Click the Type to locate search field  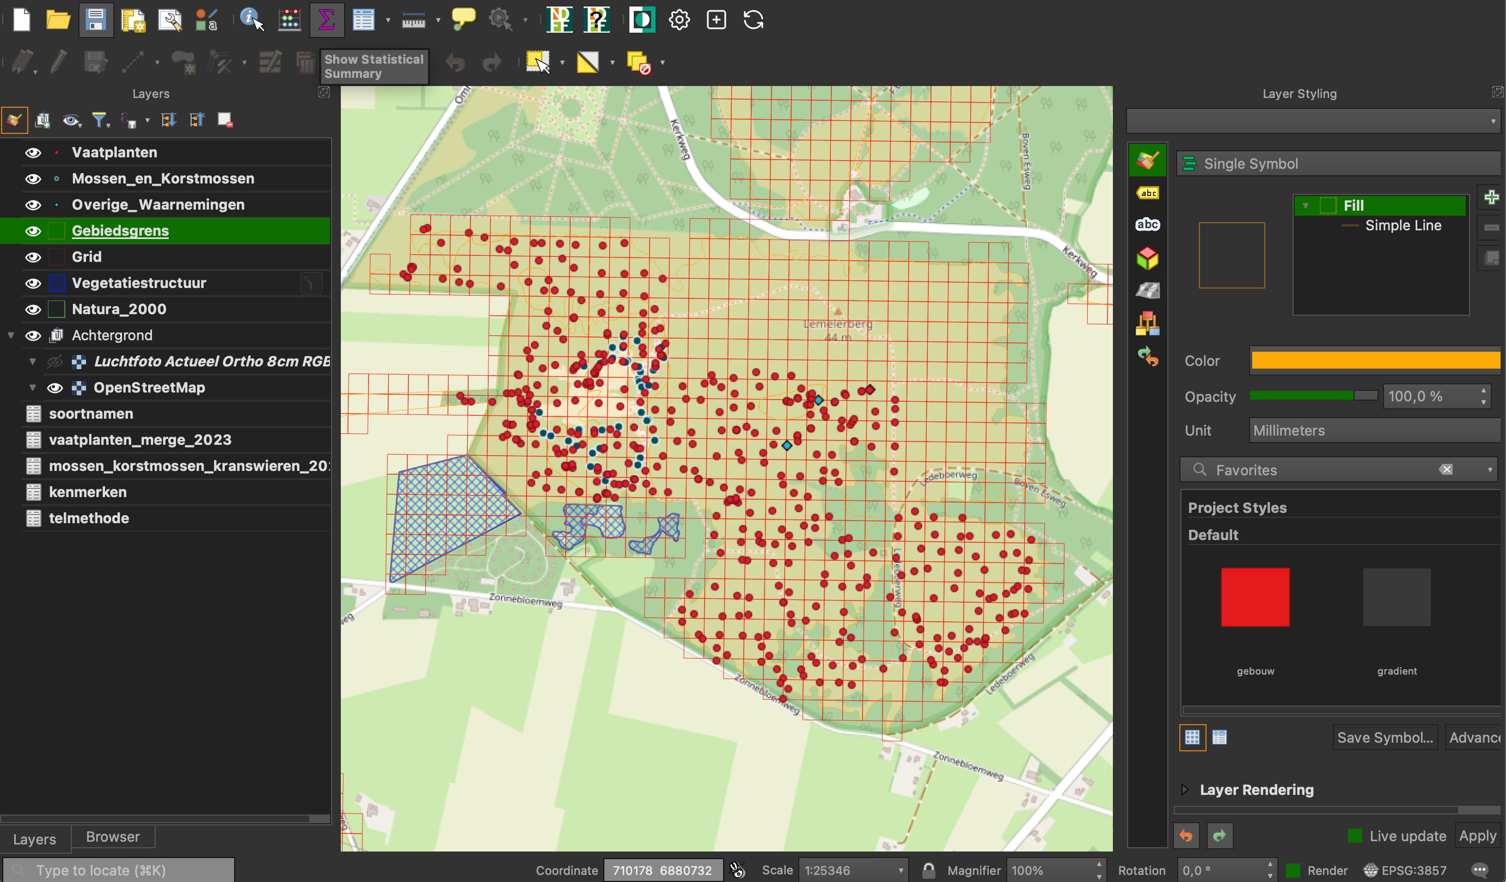coord(120,870)
